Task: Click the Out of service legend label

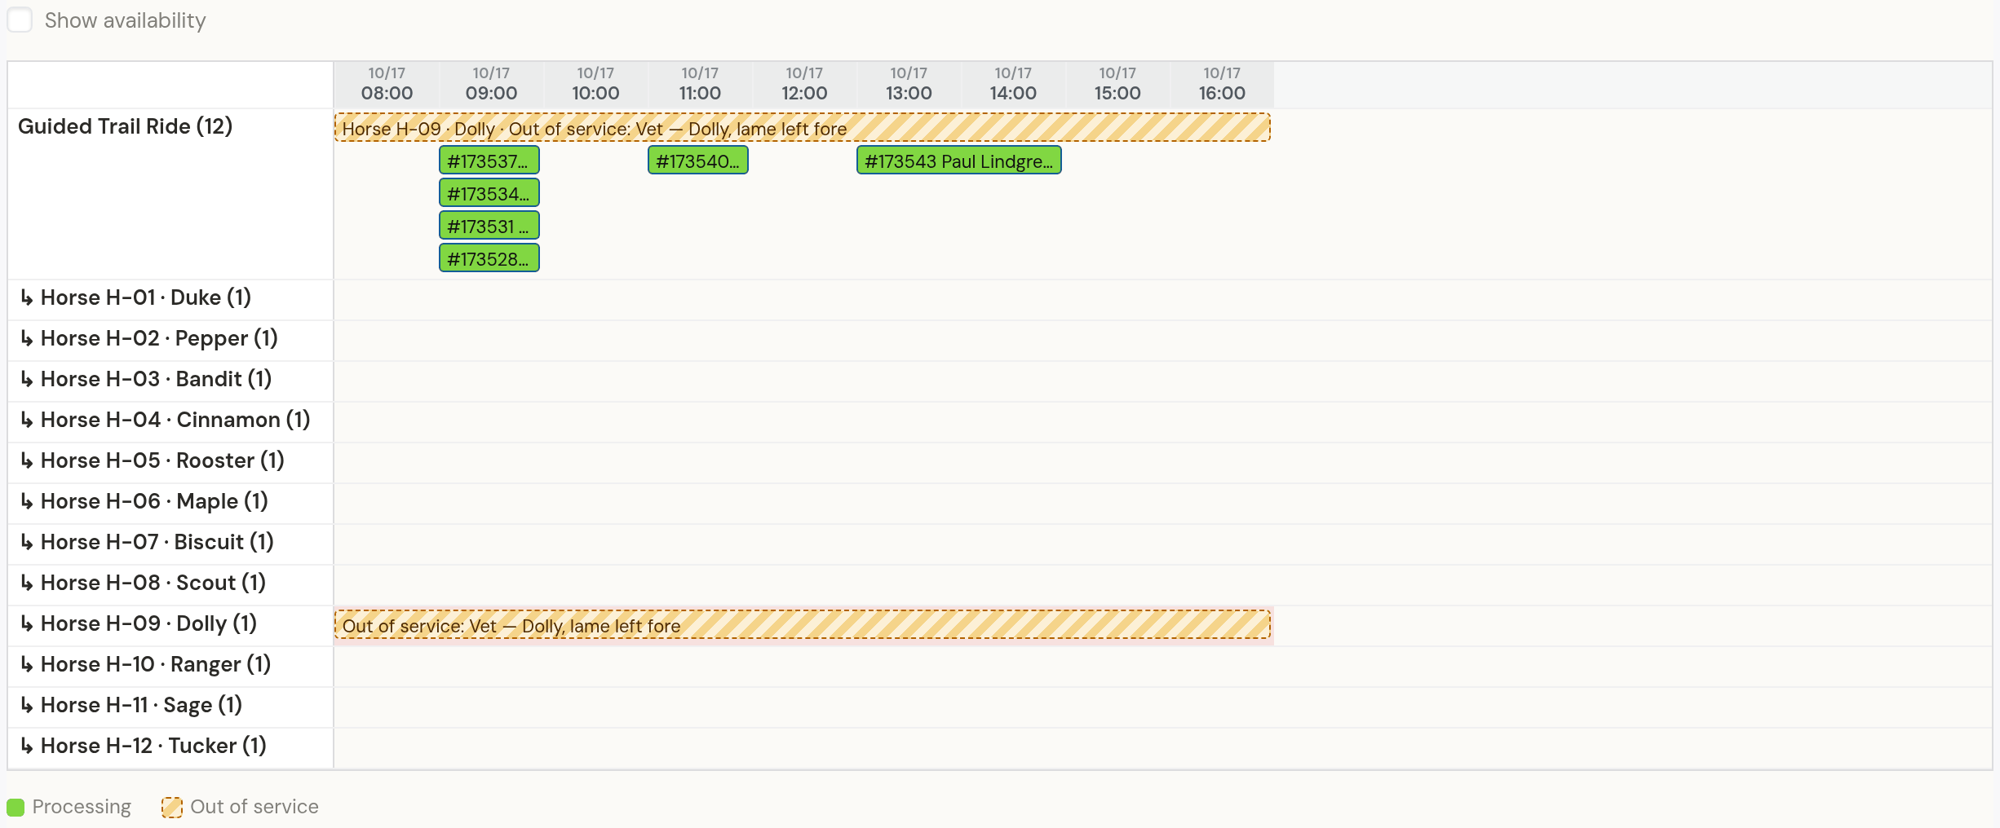Action: pyautogui.click(x=254, y=807)
